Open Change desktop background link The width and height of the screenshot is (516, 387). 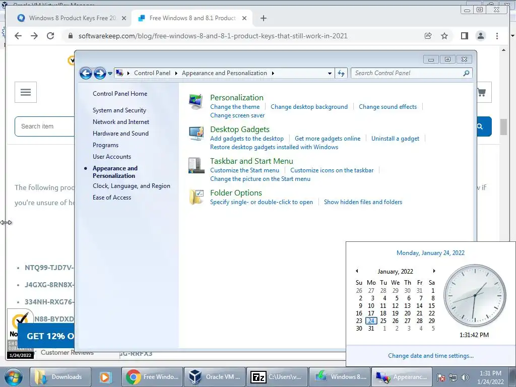click(309, 107)
